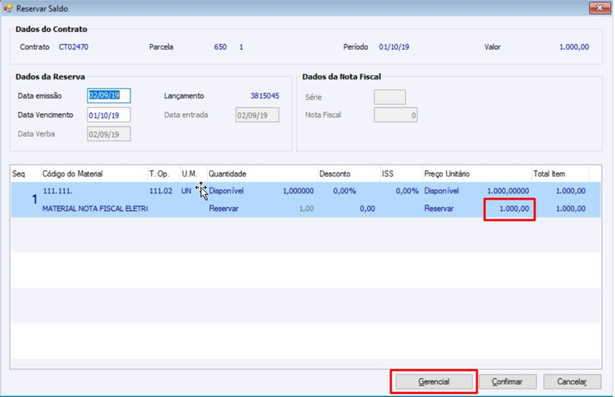Click the Data entrada field
615x397 pixels.
pyautogui.click(x=257, y=115)
